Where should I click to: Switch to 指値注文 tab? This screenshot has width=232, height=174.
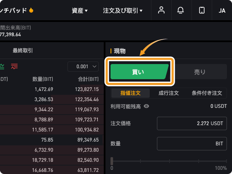(x=130, y=93)
